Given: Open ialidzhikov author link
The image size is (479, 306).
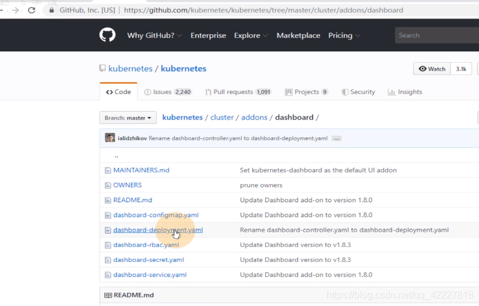Looking at the screenshot, I should pyautogui.click(x=132, y=138).
